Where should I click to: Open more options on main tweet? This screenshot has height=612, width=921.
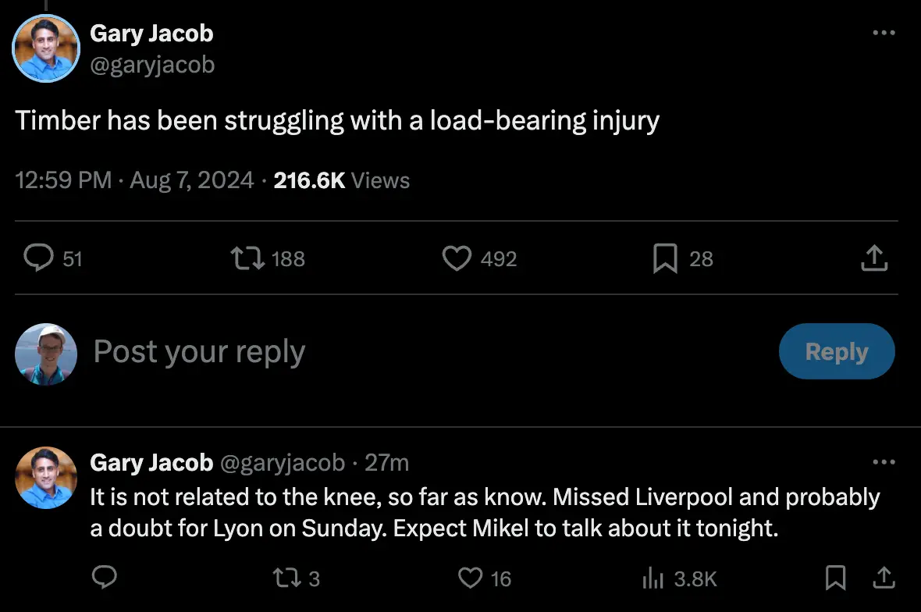coord(884,33)
